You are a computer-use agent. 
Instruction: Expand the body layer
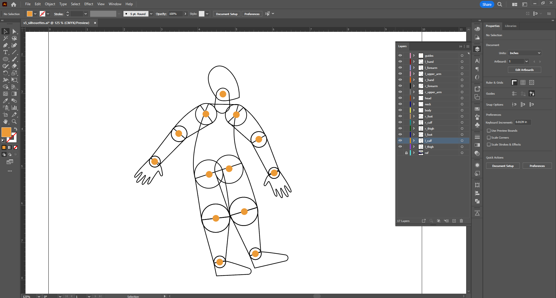point(414,110)
